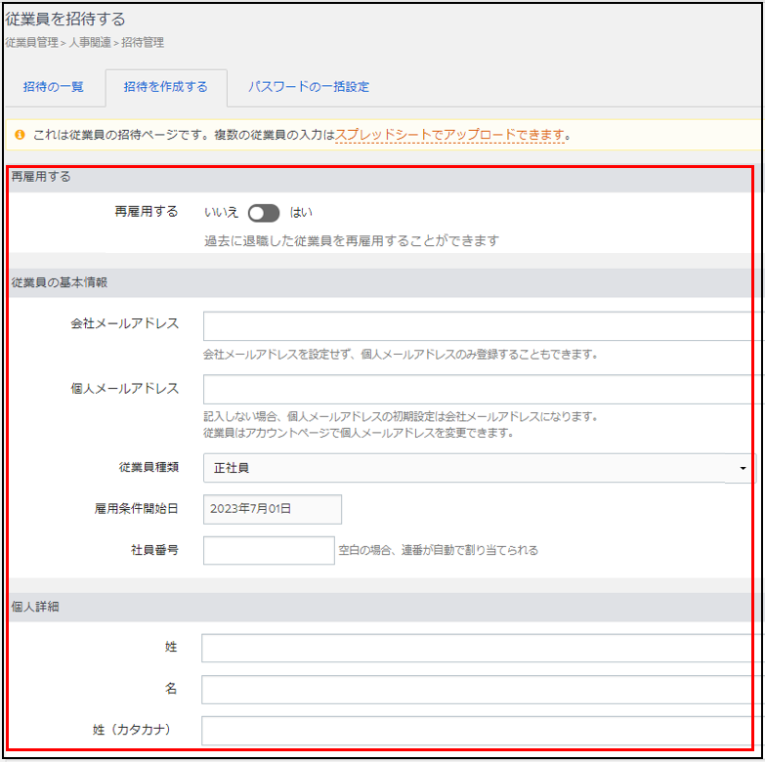Click into the 個人メールアドレス text box
This screenshot has height=762, width=765.
[479, 389]
